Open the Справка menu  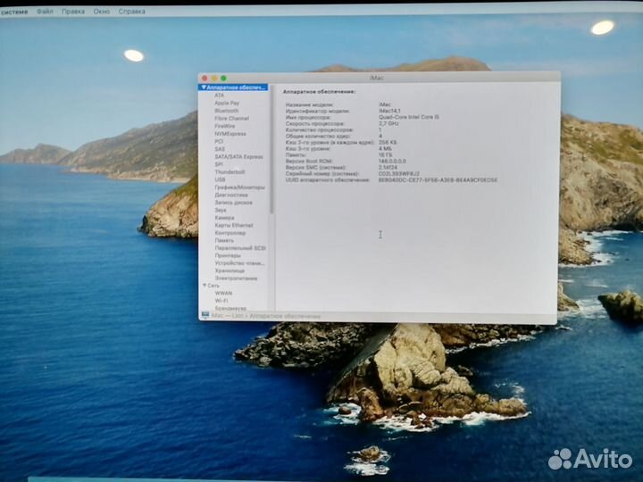click(131, 12)
